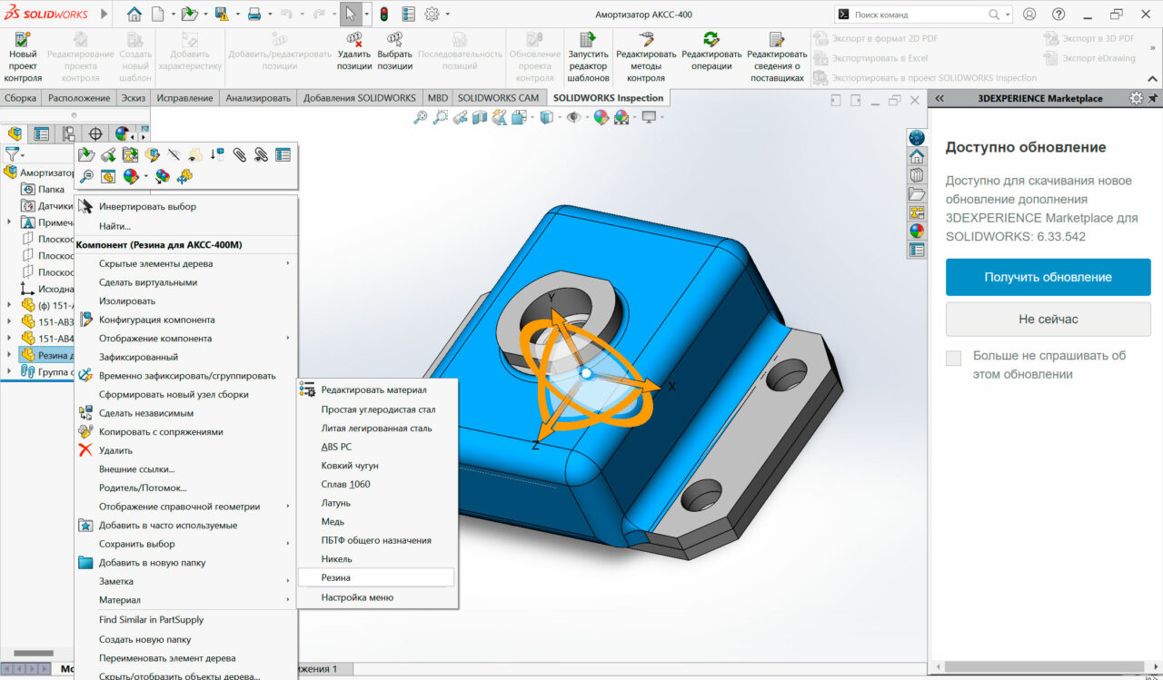
Task: Expand the Резина component tree node
Action: (9, 355)
